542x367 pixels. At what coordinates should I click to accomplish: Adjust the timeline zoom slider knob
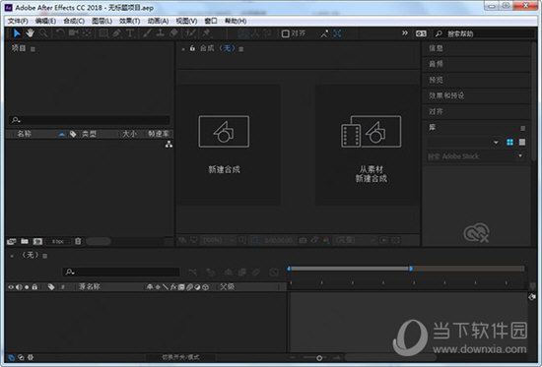click(319, 358)
